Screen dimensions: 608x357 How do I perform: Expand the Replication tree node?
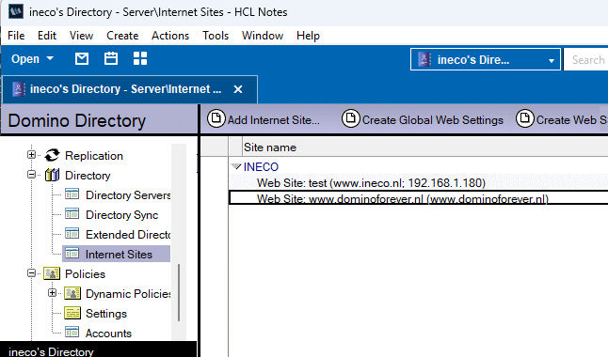pos(31,155)
